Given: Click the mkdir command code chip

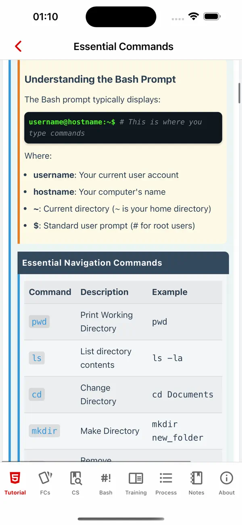Looking at the screenshot, I should click(x=44, y=431).
